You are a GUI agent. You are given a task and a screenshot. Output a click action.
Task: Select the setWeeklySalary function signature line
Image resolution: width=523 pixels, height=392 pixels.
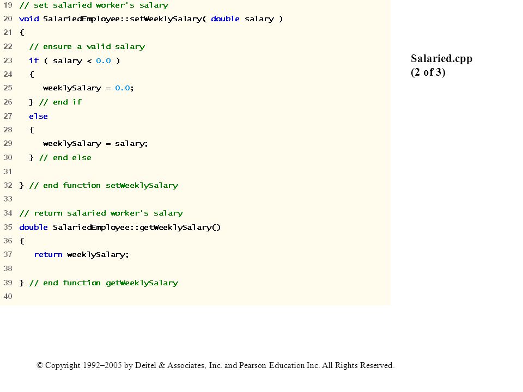(x=151, y=19)
